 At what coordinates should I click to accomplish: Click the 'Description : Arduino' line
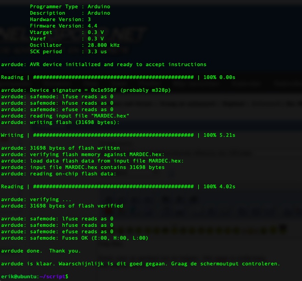(x=70, y=13)
